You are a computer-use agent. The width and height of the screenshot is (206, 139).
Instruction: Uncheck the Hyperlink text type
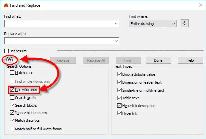[x=119, y=113]
